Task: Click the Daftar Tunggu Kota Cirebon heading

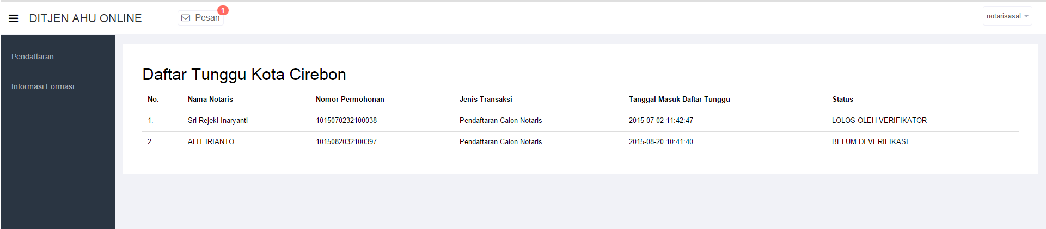Action: [x=244, y=75]
